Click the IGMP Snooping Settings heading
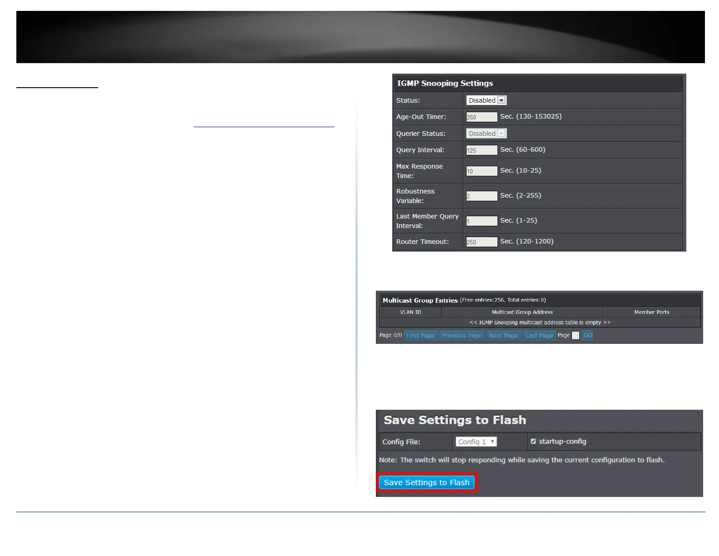This screenshot has width=719, height=556. [x=445, y=83]
